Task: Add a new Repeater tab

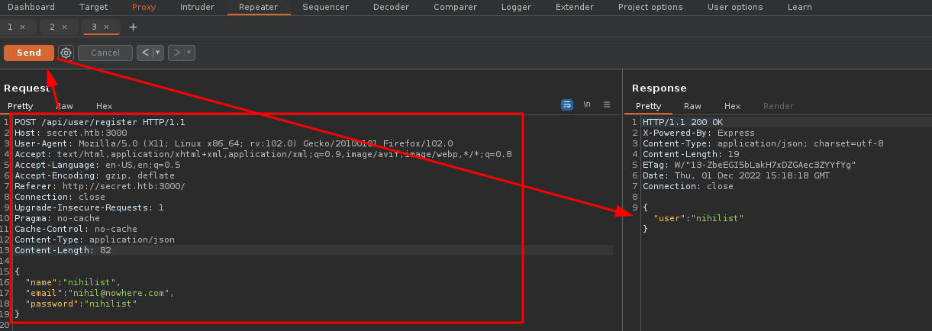Action: pyautogui.click(x=134, y=27)
